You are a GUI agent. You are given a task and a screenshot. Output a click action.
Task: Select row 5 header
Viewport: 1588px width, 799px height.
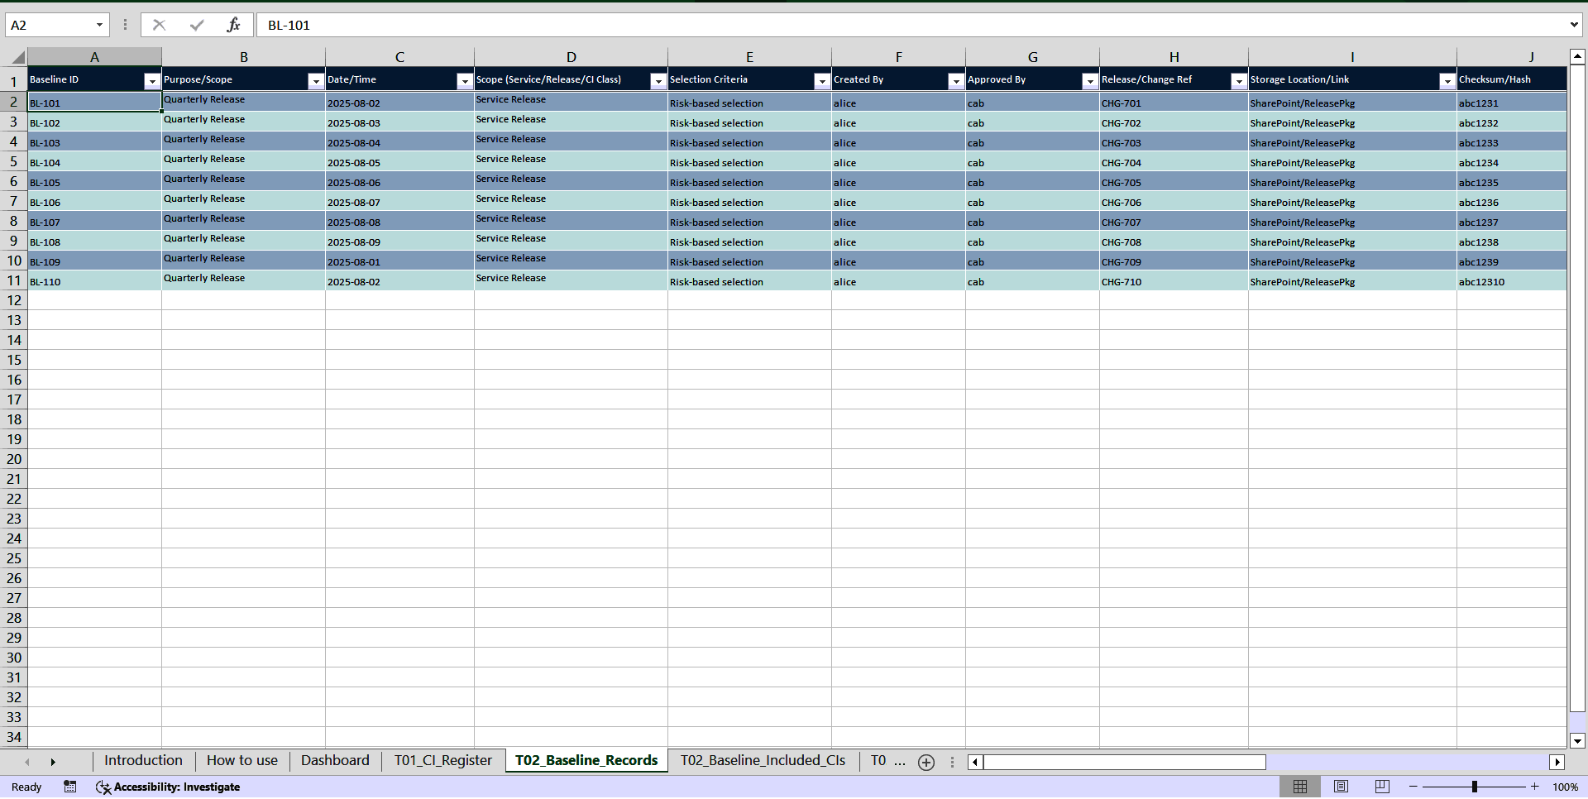14,161
